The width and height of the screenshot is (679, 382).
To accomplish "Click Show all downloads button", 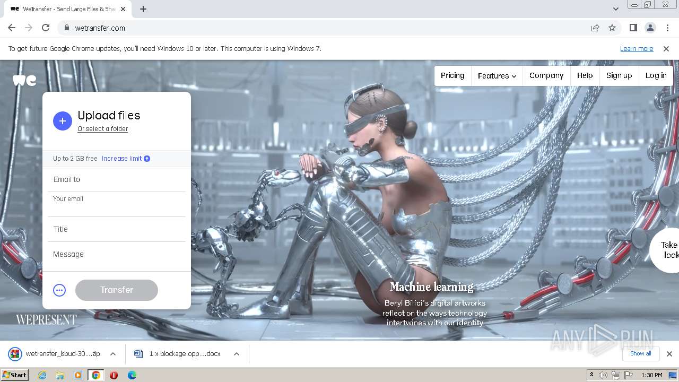I will pyautogui.click(x=640, y=353).
